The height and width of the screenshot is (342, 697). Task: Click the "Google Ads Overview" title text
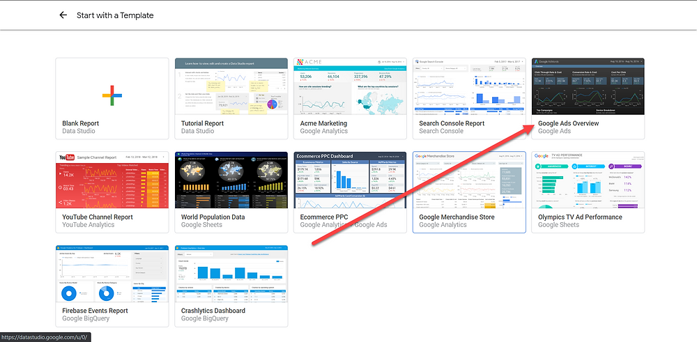[x=569, y=123]
